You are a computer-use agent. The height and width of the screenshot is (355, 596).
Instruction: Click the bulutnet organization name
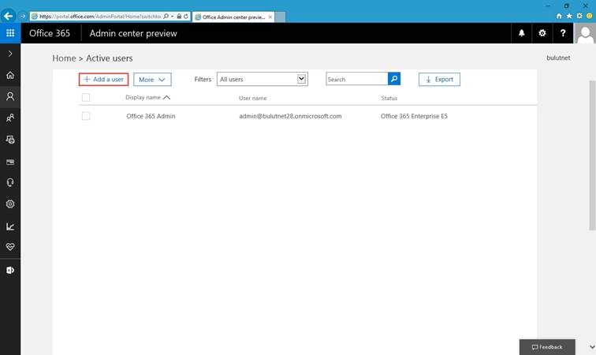558,58
